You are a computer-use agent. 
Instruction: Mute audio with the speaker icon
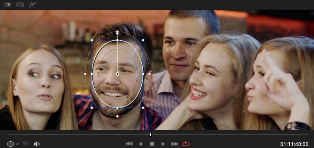pyautogui.click(x=36, y=144)
